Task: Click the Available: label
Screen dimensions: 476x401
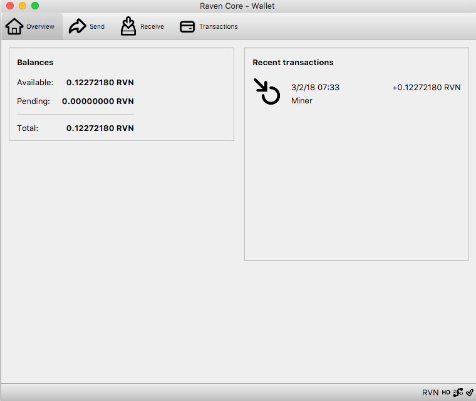Action: (x=35, y=82)
